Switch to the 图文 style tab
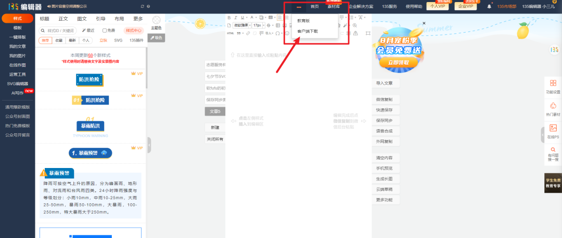This screenshot has width=562, height=238. point(82,19)
